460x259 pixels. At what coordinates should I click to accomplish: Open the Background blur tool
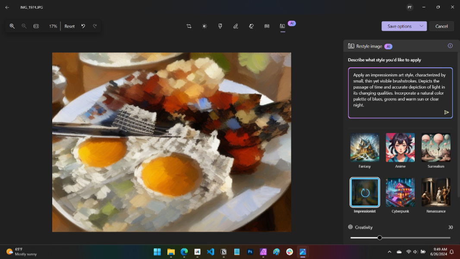click(x=267, y=26)
